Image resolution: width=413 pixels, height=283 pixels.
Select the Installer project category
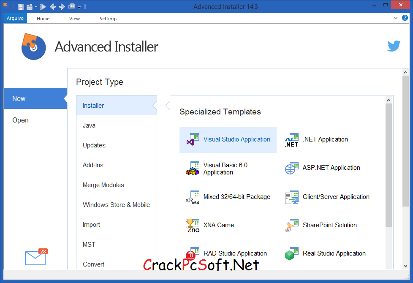pos(117,106)
